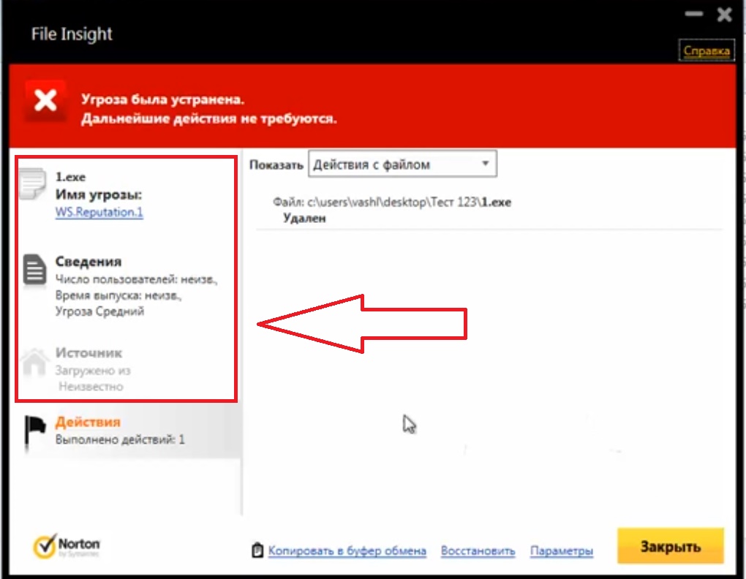Screen dimensions: 746x579
Task: Click 'Угроза была устранена.' banner text
Action: [x=162, y=99]
